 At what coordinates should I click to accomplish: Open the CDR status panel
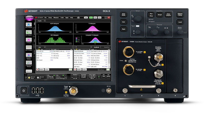point(50,77)
